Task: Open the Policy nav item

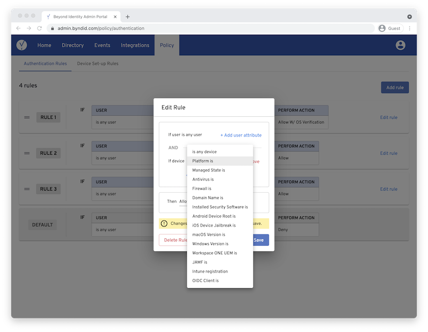Action: [167, 45]
